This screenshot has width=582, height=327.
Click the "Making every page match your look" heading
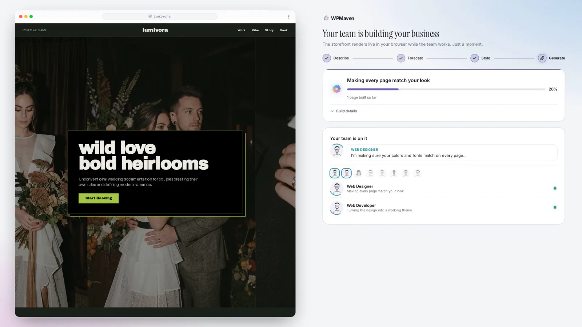[388, 80]
